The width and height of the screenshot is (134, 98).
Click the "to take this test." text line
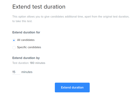22,21
